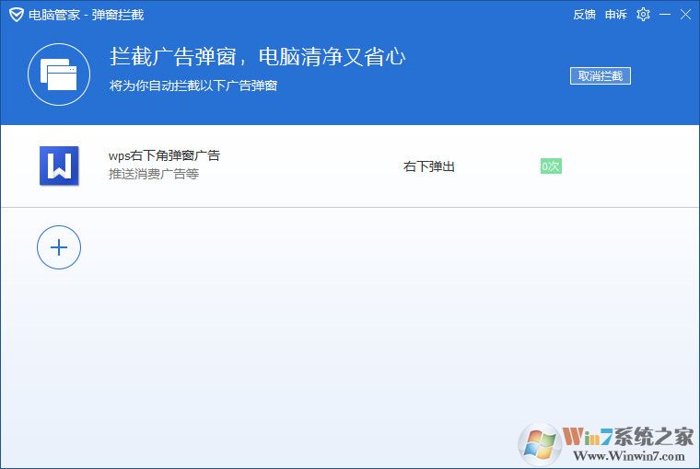700x469 pixels.
Task: Click the popup window icon in header
Action: click(x=59, y=74)
